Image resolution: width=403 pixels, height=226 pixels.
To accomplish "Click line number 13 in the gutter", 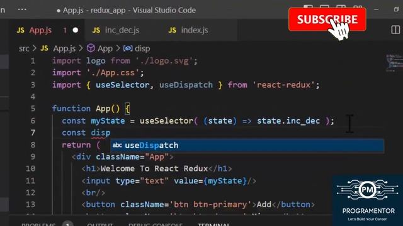I will coord(30,204).
